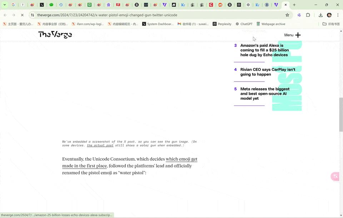
Task: Open the WeChat tab with green icon
Action: coord(51,5)
